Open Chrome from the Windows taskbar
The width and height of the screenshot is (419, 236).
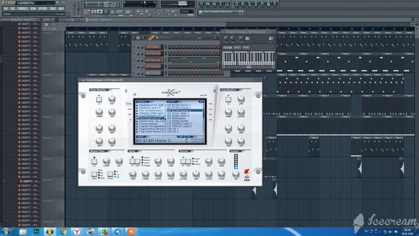pos(64,231)
